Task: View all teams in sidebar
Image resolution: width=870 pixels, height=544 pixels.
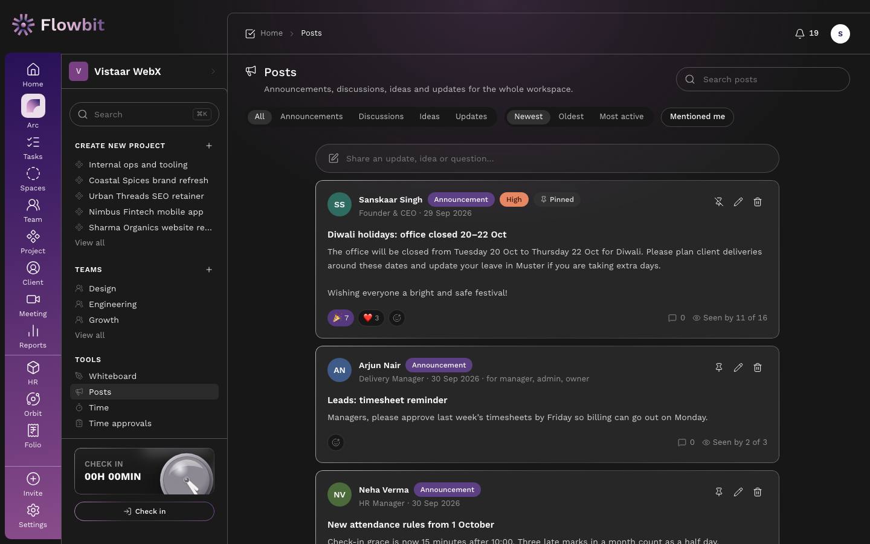Action: point(90,335)
